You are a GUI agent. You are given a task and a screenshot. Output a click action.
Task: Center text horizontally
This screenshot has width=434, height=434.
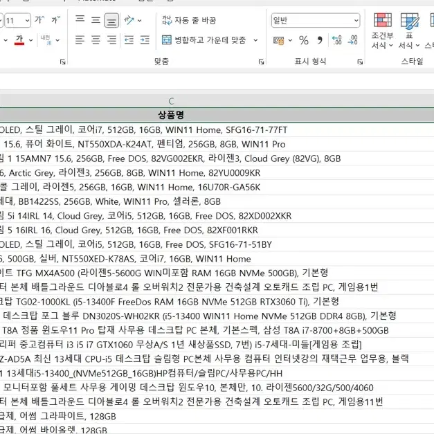[96, 40]
